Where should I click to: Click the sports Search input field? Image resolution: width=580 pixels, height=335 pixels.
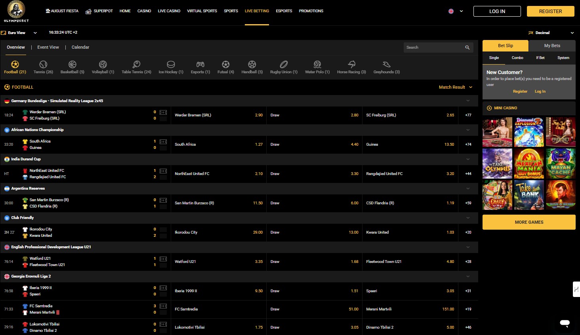434,48
